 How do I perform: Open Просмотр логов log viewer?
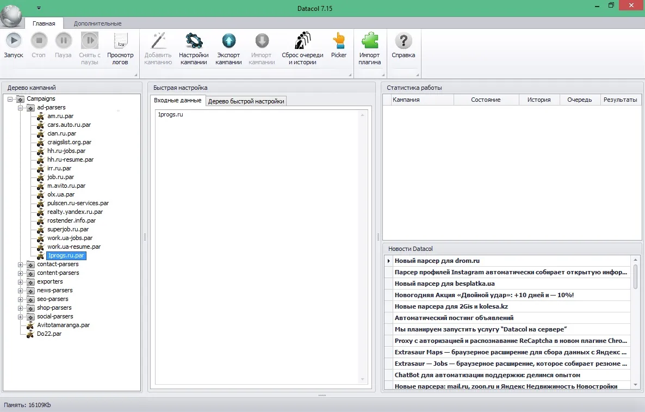pos(120,41)
